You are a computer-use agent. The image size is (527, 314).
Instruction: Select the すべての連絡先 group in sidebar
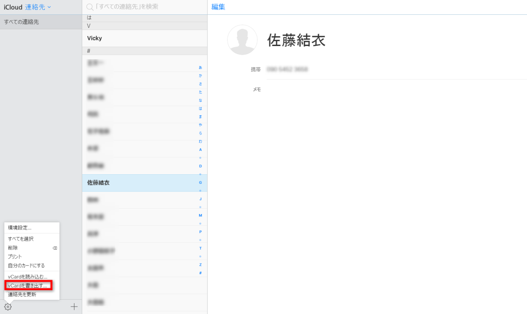pyautogui.click(x=41, y=22)
